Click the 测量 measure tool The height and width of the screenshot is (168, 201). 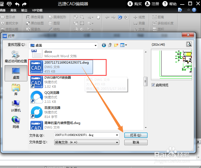pyautogui.click(x=139, y=23)
